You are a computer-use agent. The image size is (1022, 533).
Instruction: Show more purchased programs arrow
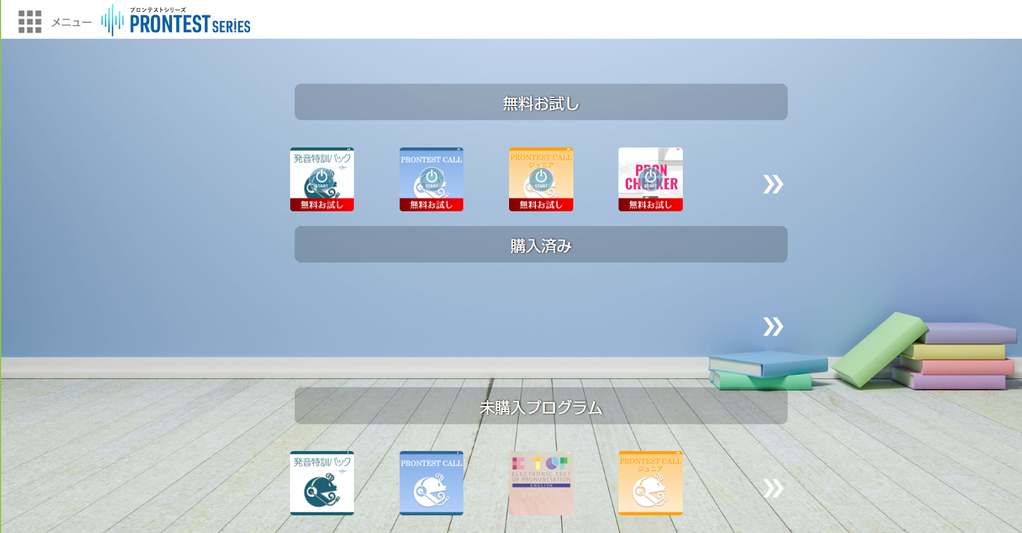773,327
